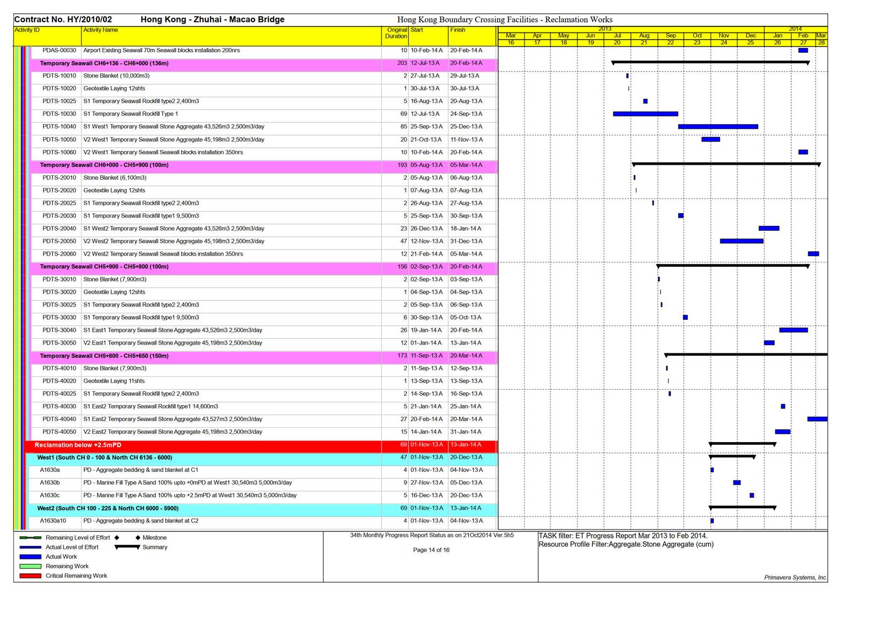
Task: Click the duration 85 of PDTS-10040
Action: point(404,126)
